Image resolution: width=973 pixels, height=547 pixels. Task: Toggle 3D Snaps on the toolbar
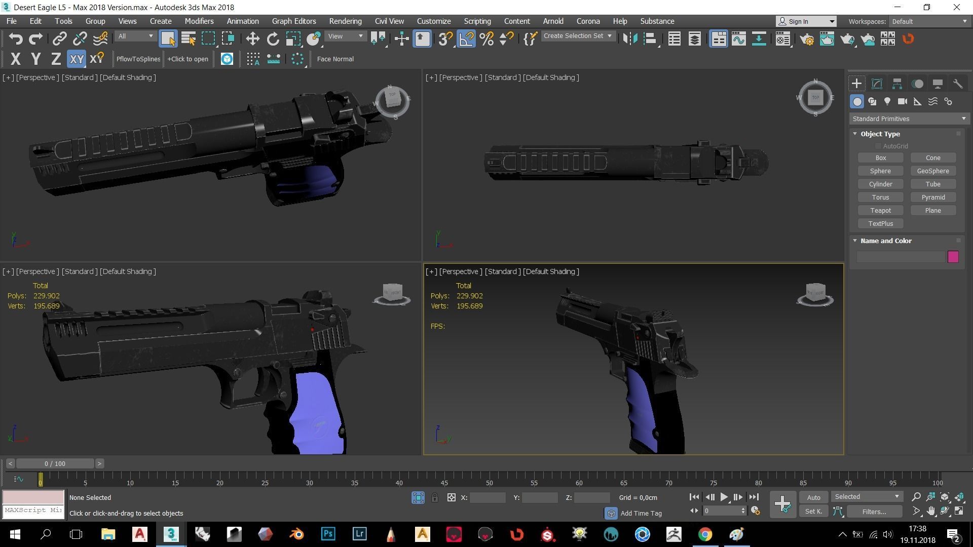coord(445,39)
